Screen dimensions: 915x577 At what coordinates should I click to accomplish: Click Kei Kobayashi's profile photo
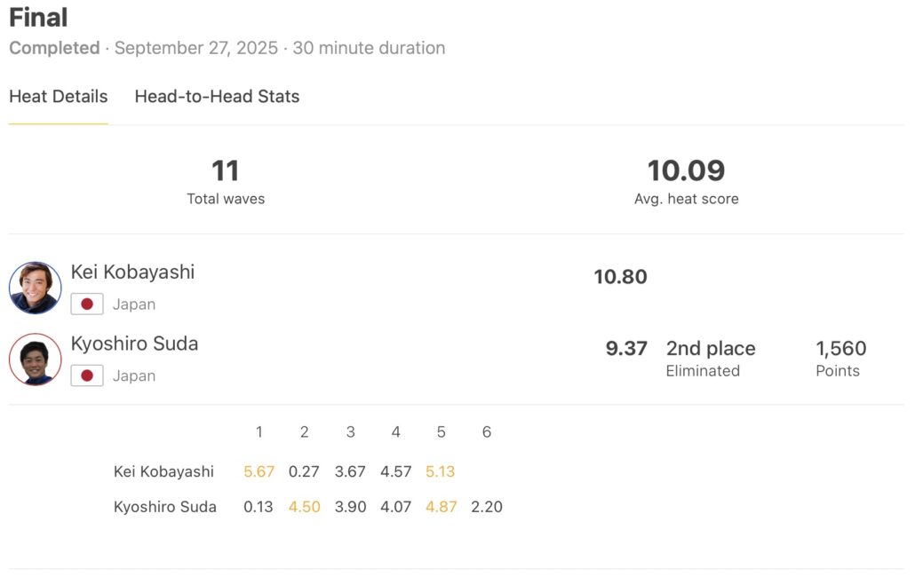pos(36,288)
